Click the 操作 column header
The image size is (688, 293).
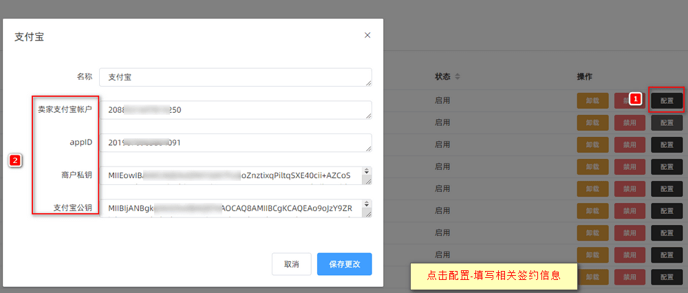(x=584, y=77)
